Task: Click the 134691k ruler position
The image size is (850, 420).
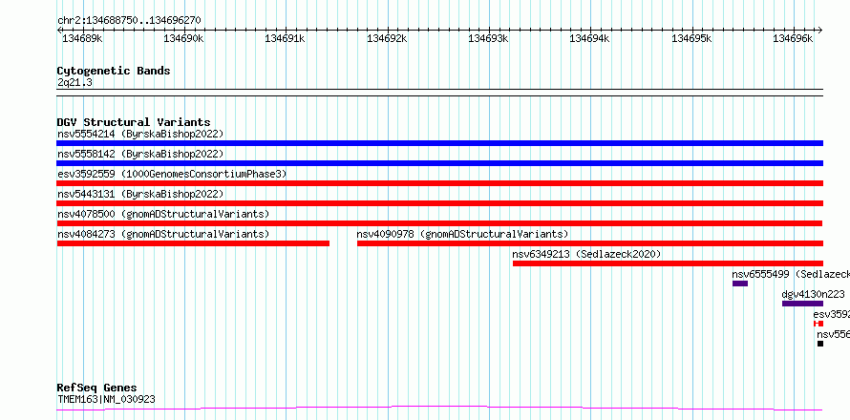Action: pos(286,38)
